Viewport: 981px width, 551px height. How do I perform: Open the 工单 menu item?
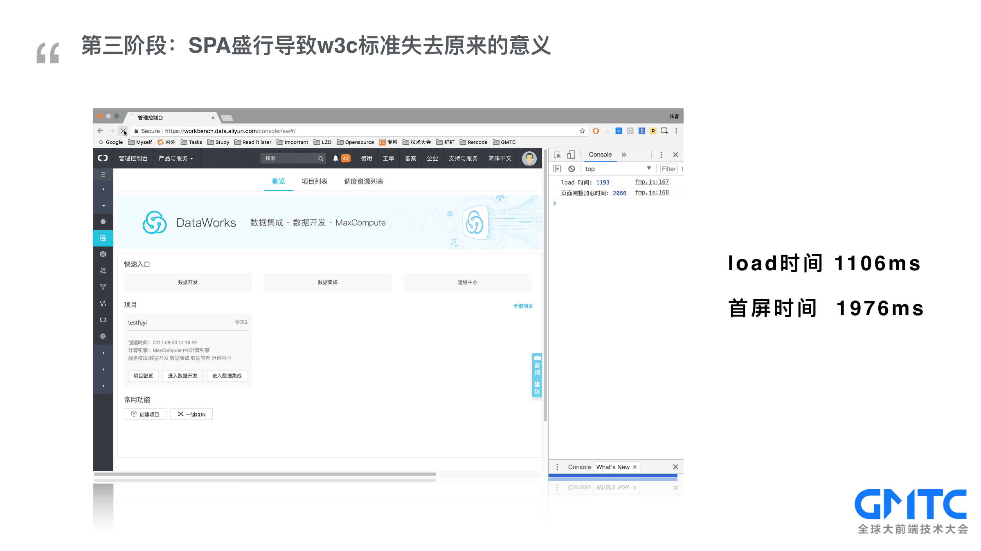click(388, 159)
